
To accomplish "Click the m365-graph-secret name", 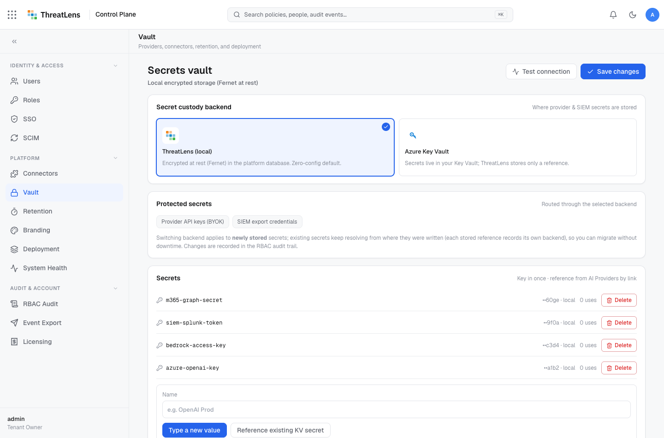I will 194,300.
